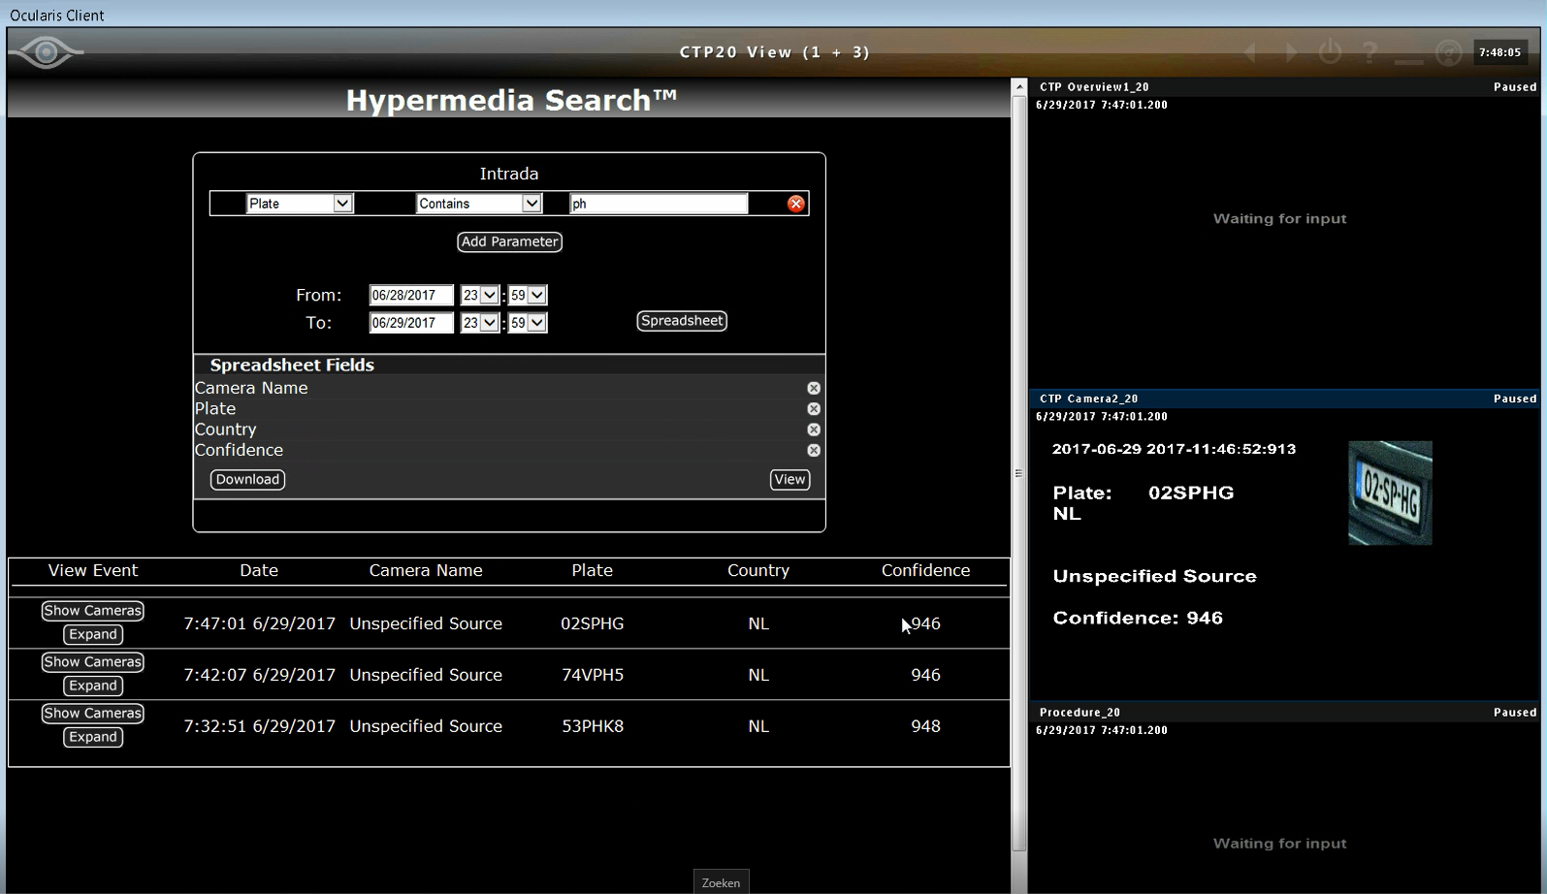Screen dimensions: 1547x894
Task: Click the Country column header
Action: click(x=758, y=570)
